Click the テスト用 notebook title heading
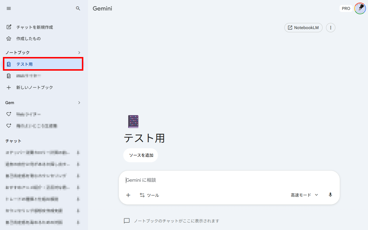The height and width of the screenshot is (230, 368). coord(144,138)
